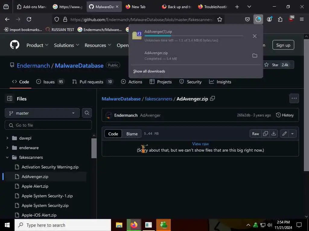Screen dimensions: 309x231
Task: Open the Extensions puzzle icon
Action: (x=280, y=19)
